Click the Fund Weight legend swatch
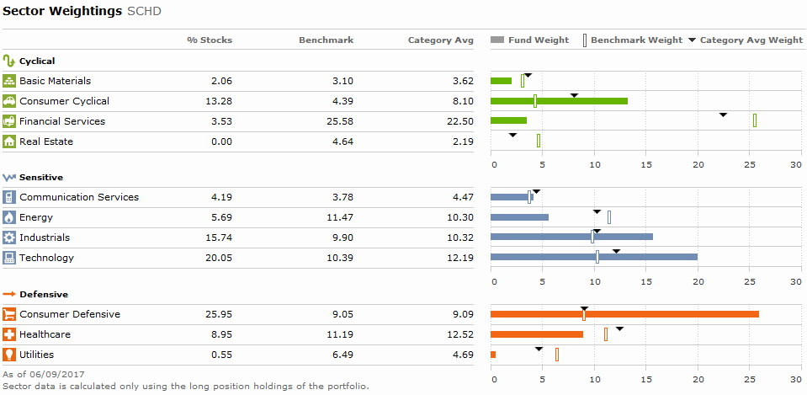The width and height of the screenshot is (807, 395). tap(497, 40)
